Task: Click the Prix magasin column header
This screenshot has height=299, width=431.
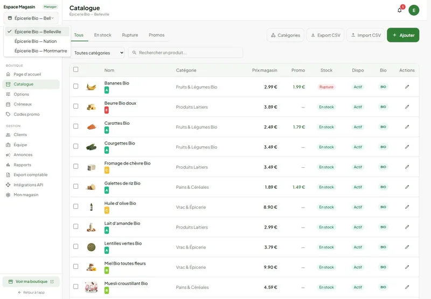Action: click(265, 70)
